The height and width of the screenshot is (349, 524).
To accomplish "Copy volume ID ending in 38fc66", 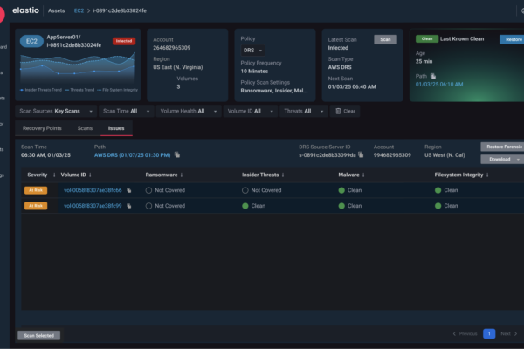I will 128,189.
